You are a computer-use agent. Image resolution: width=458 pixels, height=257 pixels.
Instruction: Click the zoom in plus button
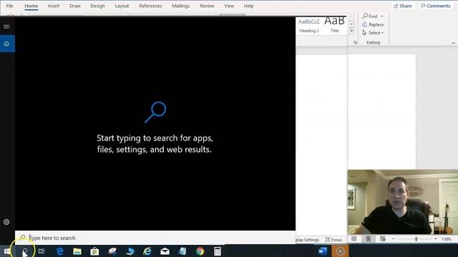tap(436, 239)
